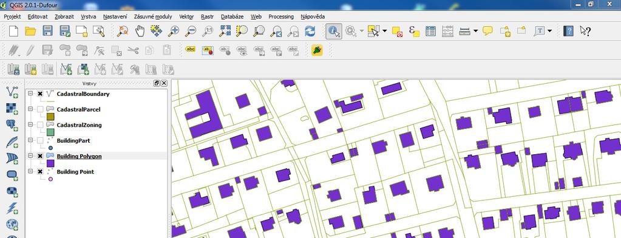Click Add Vector Layer icon in left sidebar

(x=12, y=92)
